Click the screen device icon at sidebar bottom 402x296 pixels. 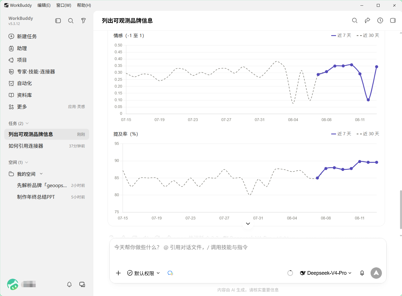point(82,284)
